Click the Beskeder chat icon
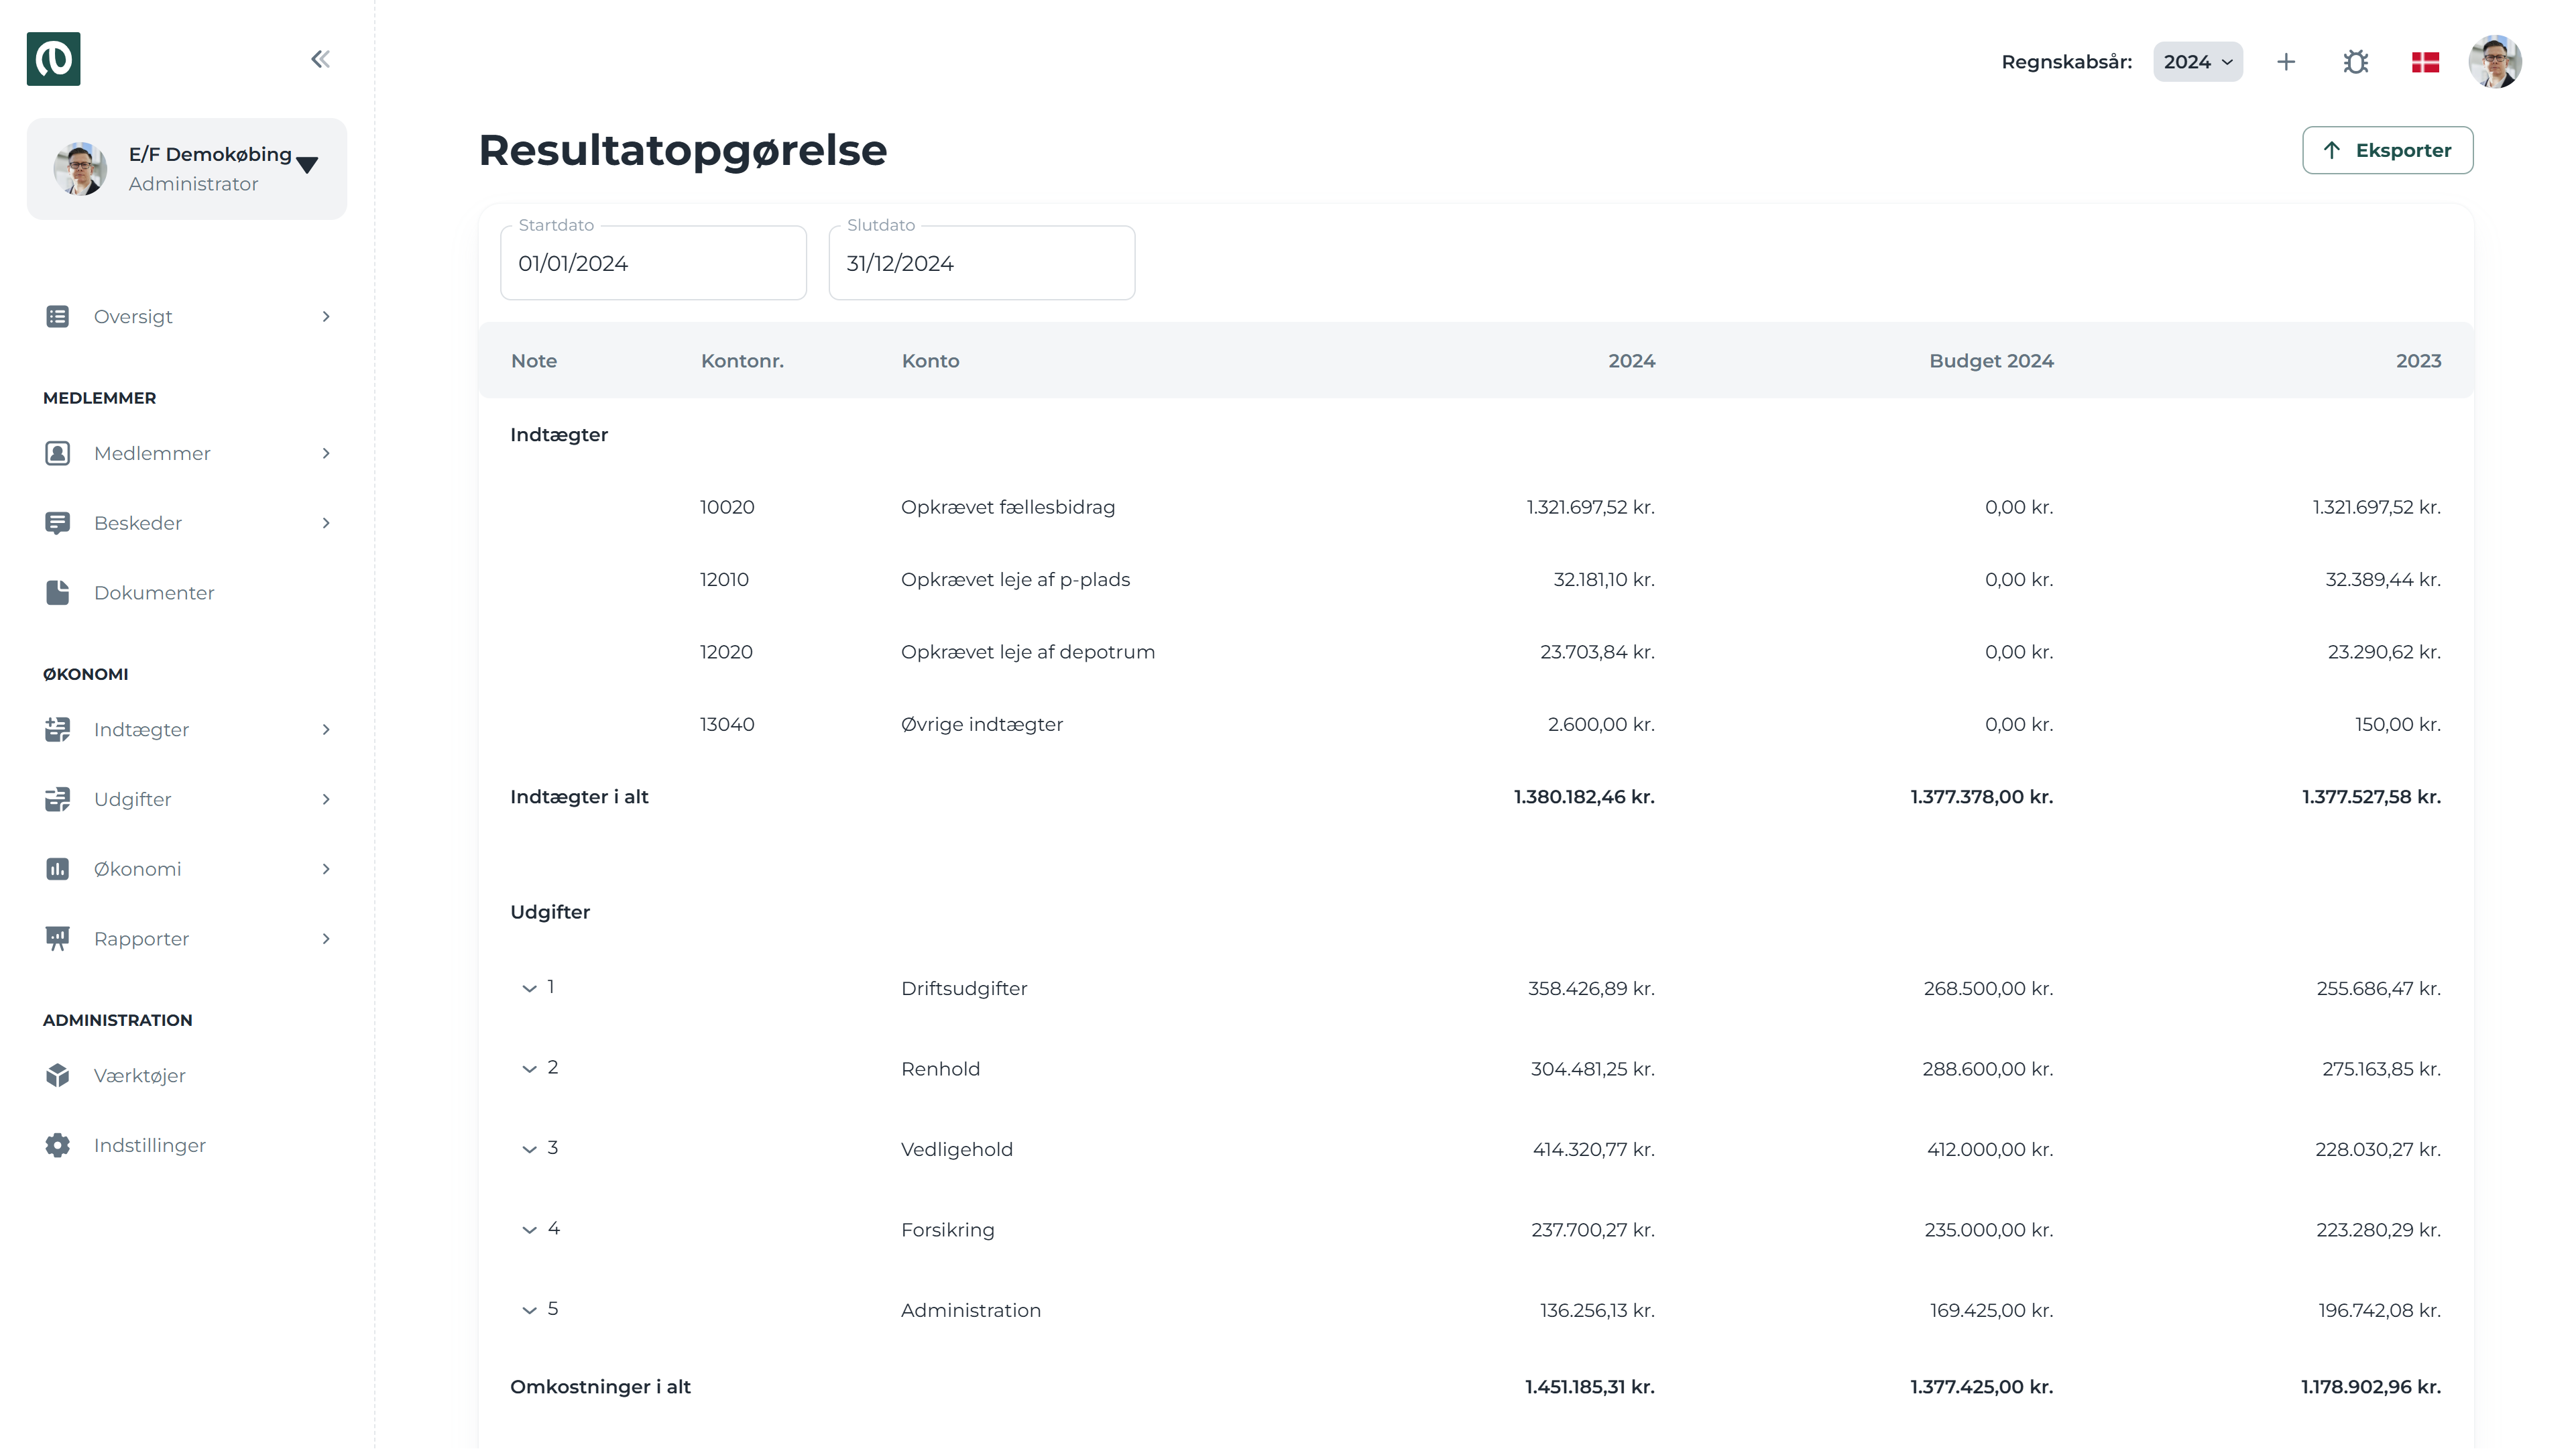 point(58,523)
